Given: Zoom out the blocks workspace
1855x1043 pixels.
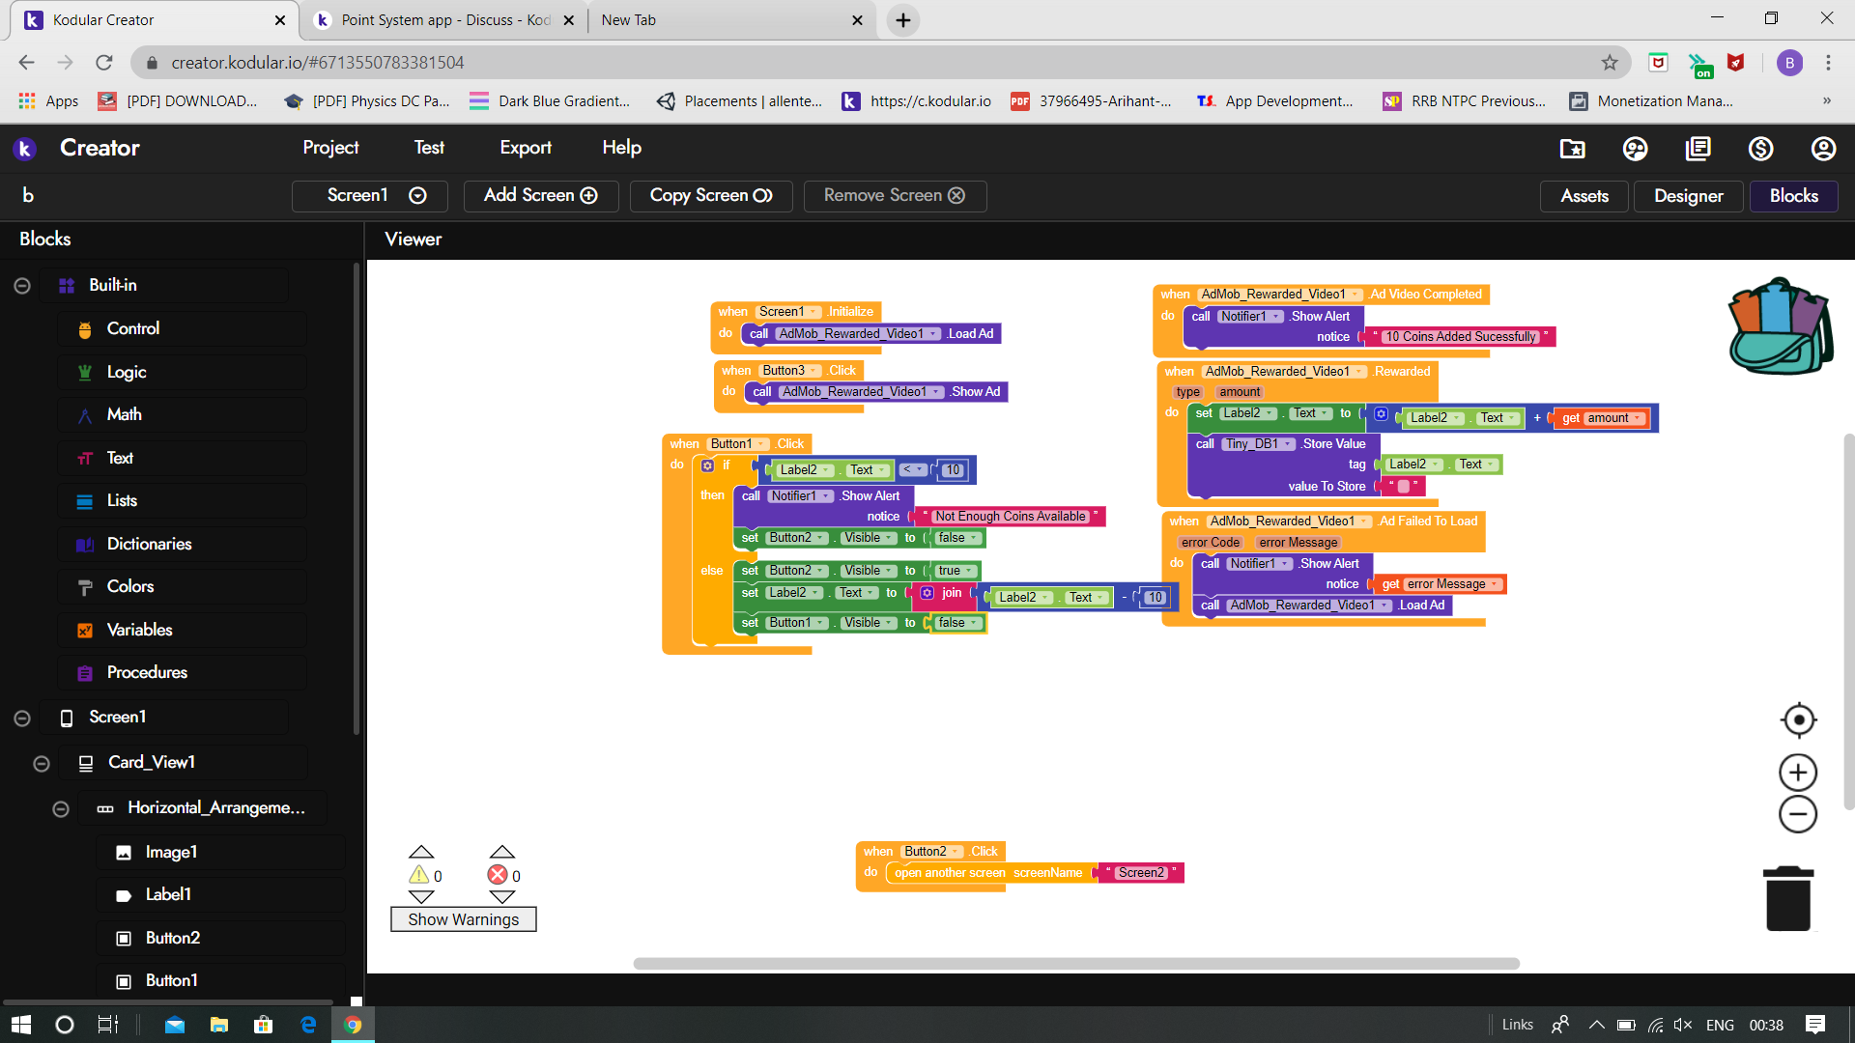Looking at the screenshot, I should pyautogui.click(x=1798, y=815).
